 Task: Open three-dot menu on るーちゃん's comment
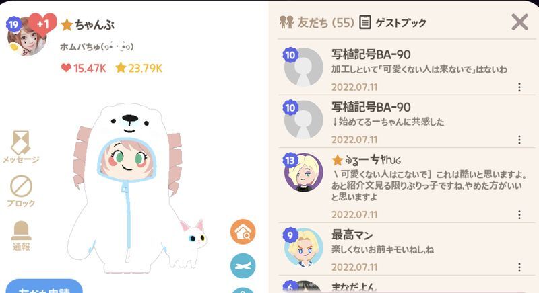coord(519,215)
